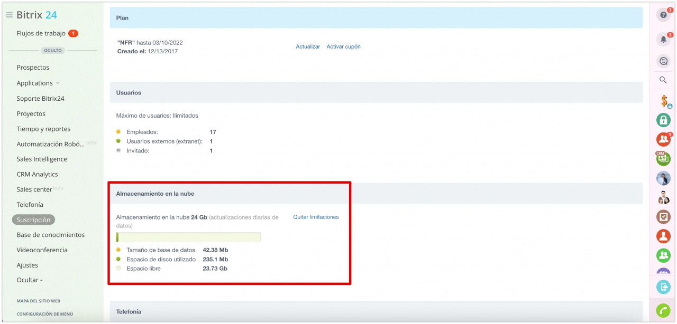Open Sales Intelligence
This screenshot has width=677, height=324.
42,159
